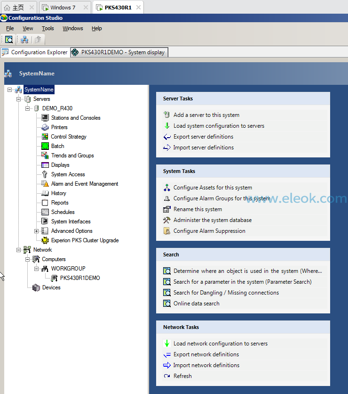Click the Control Strategy grid icon
Image resolution: width=348 pixels, height=394 pixels.
pyautogui.click(x=45, y=137)
